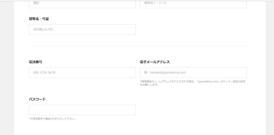Focus the 麻布台1-3-6 street address field
Image resolution: width=274 pixels, height=135 pixels.
point(193,4)
